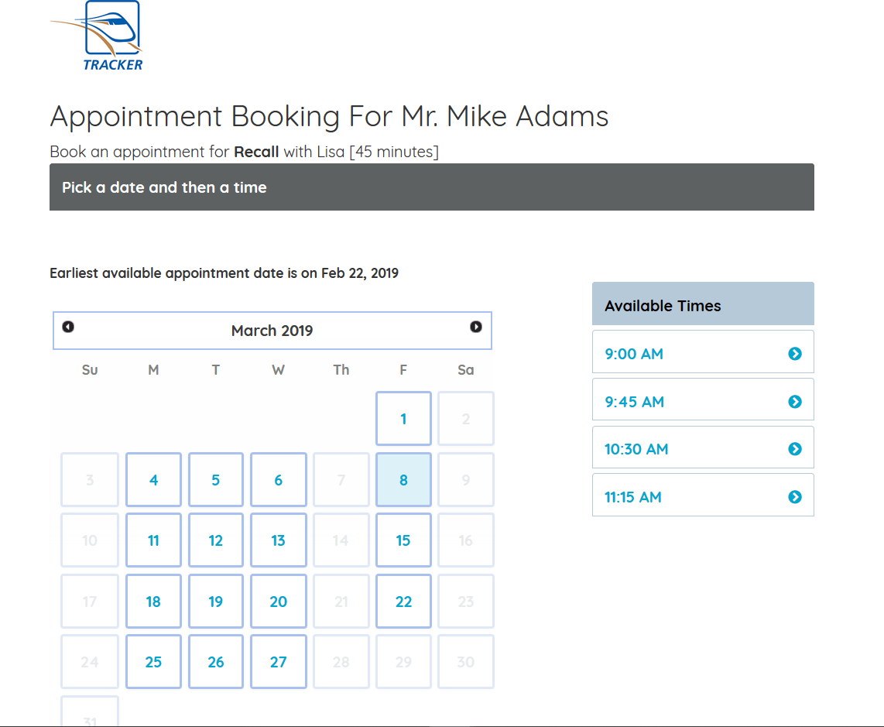Click disabled March 9 date cell

tap(466, 479)
